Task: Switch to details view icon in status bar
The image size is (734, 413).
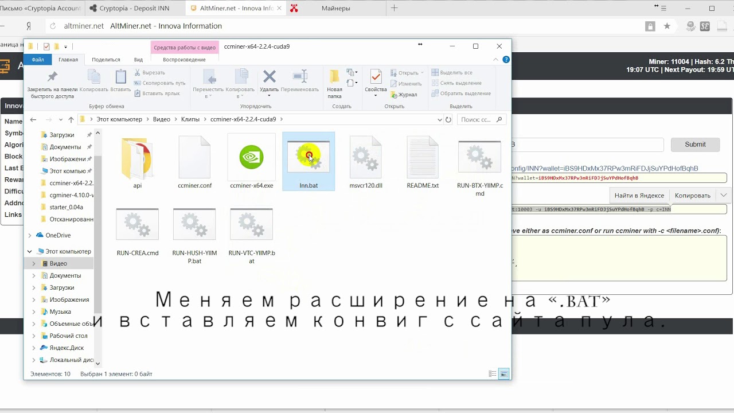Action: (492, 374)
